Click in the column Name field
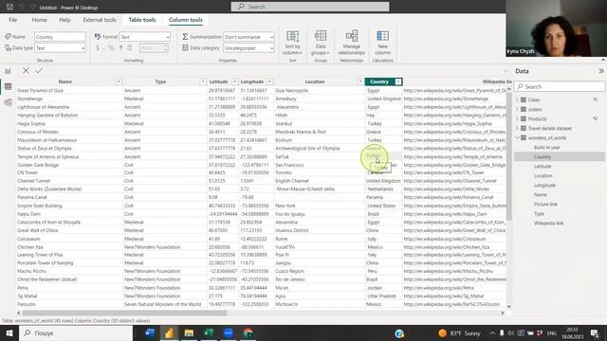The height and width of the screenshot is (341, 607). coord(60,37)
